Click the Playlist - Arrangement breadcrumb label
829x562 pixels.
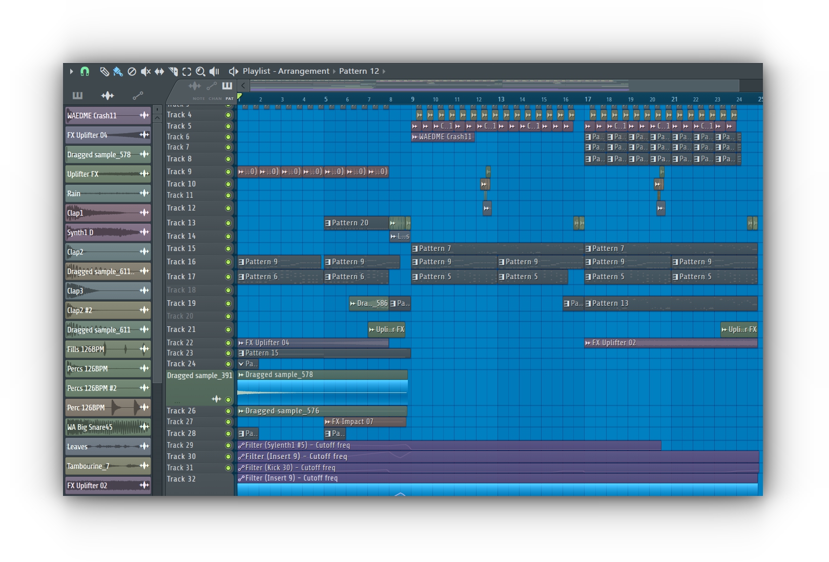point(285,71)
